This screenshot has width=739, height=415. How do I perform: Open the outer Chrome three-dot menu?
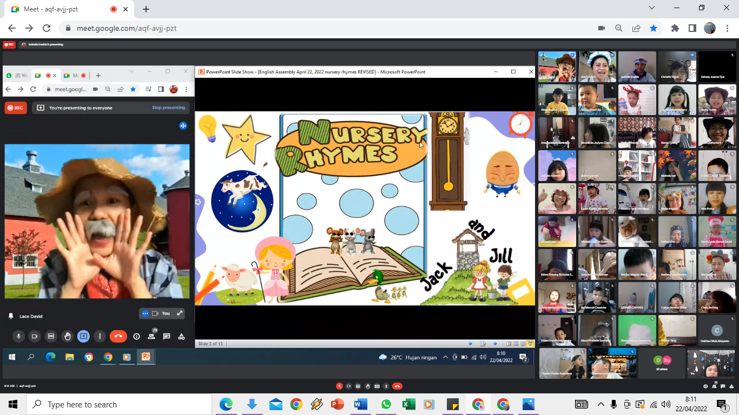727,28
